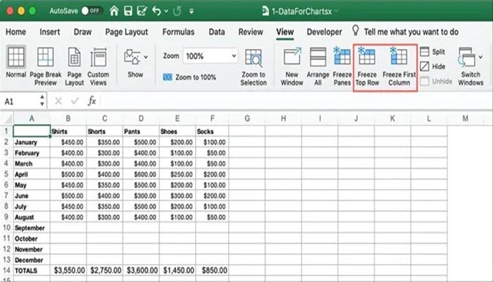This screenshot has height=282, width=493.
Task: Click Zoom to Selection
Action: 254,67
